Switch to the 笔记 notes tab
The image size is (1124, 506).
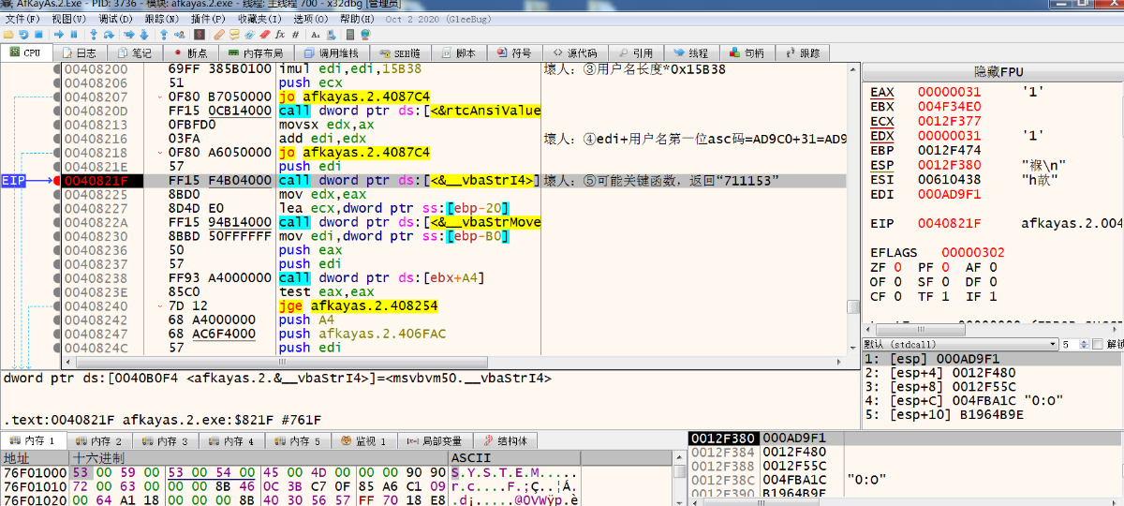pos(135,53)
